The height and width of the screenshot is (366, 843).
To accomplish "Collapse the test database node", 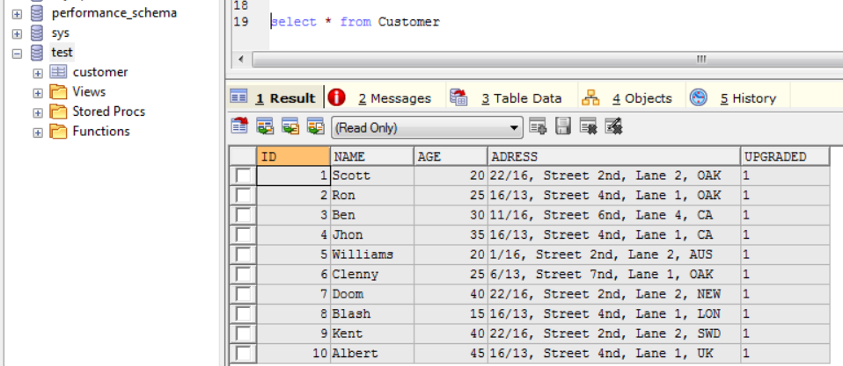I will coord(17,53).
